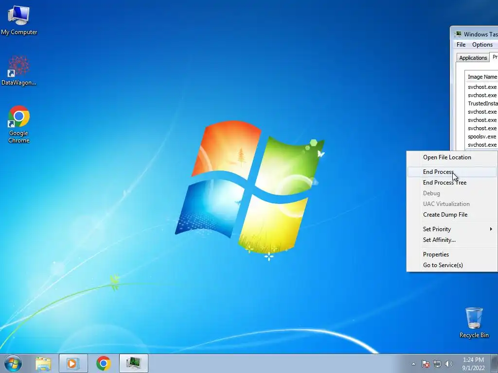
Task: Open the network tray icon
Action: tap(437, 364)
